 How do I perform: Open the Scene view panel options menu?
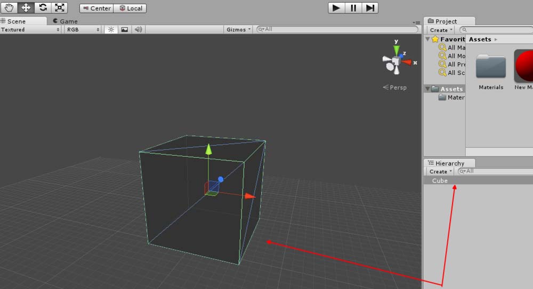pos(416,22)
